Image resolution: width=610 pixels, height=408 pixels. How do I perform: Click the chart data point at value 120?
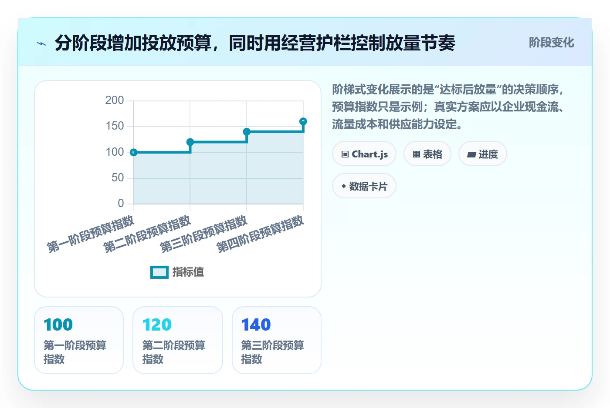[190, 142]
